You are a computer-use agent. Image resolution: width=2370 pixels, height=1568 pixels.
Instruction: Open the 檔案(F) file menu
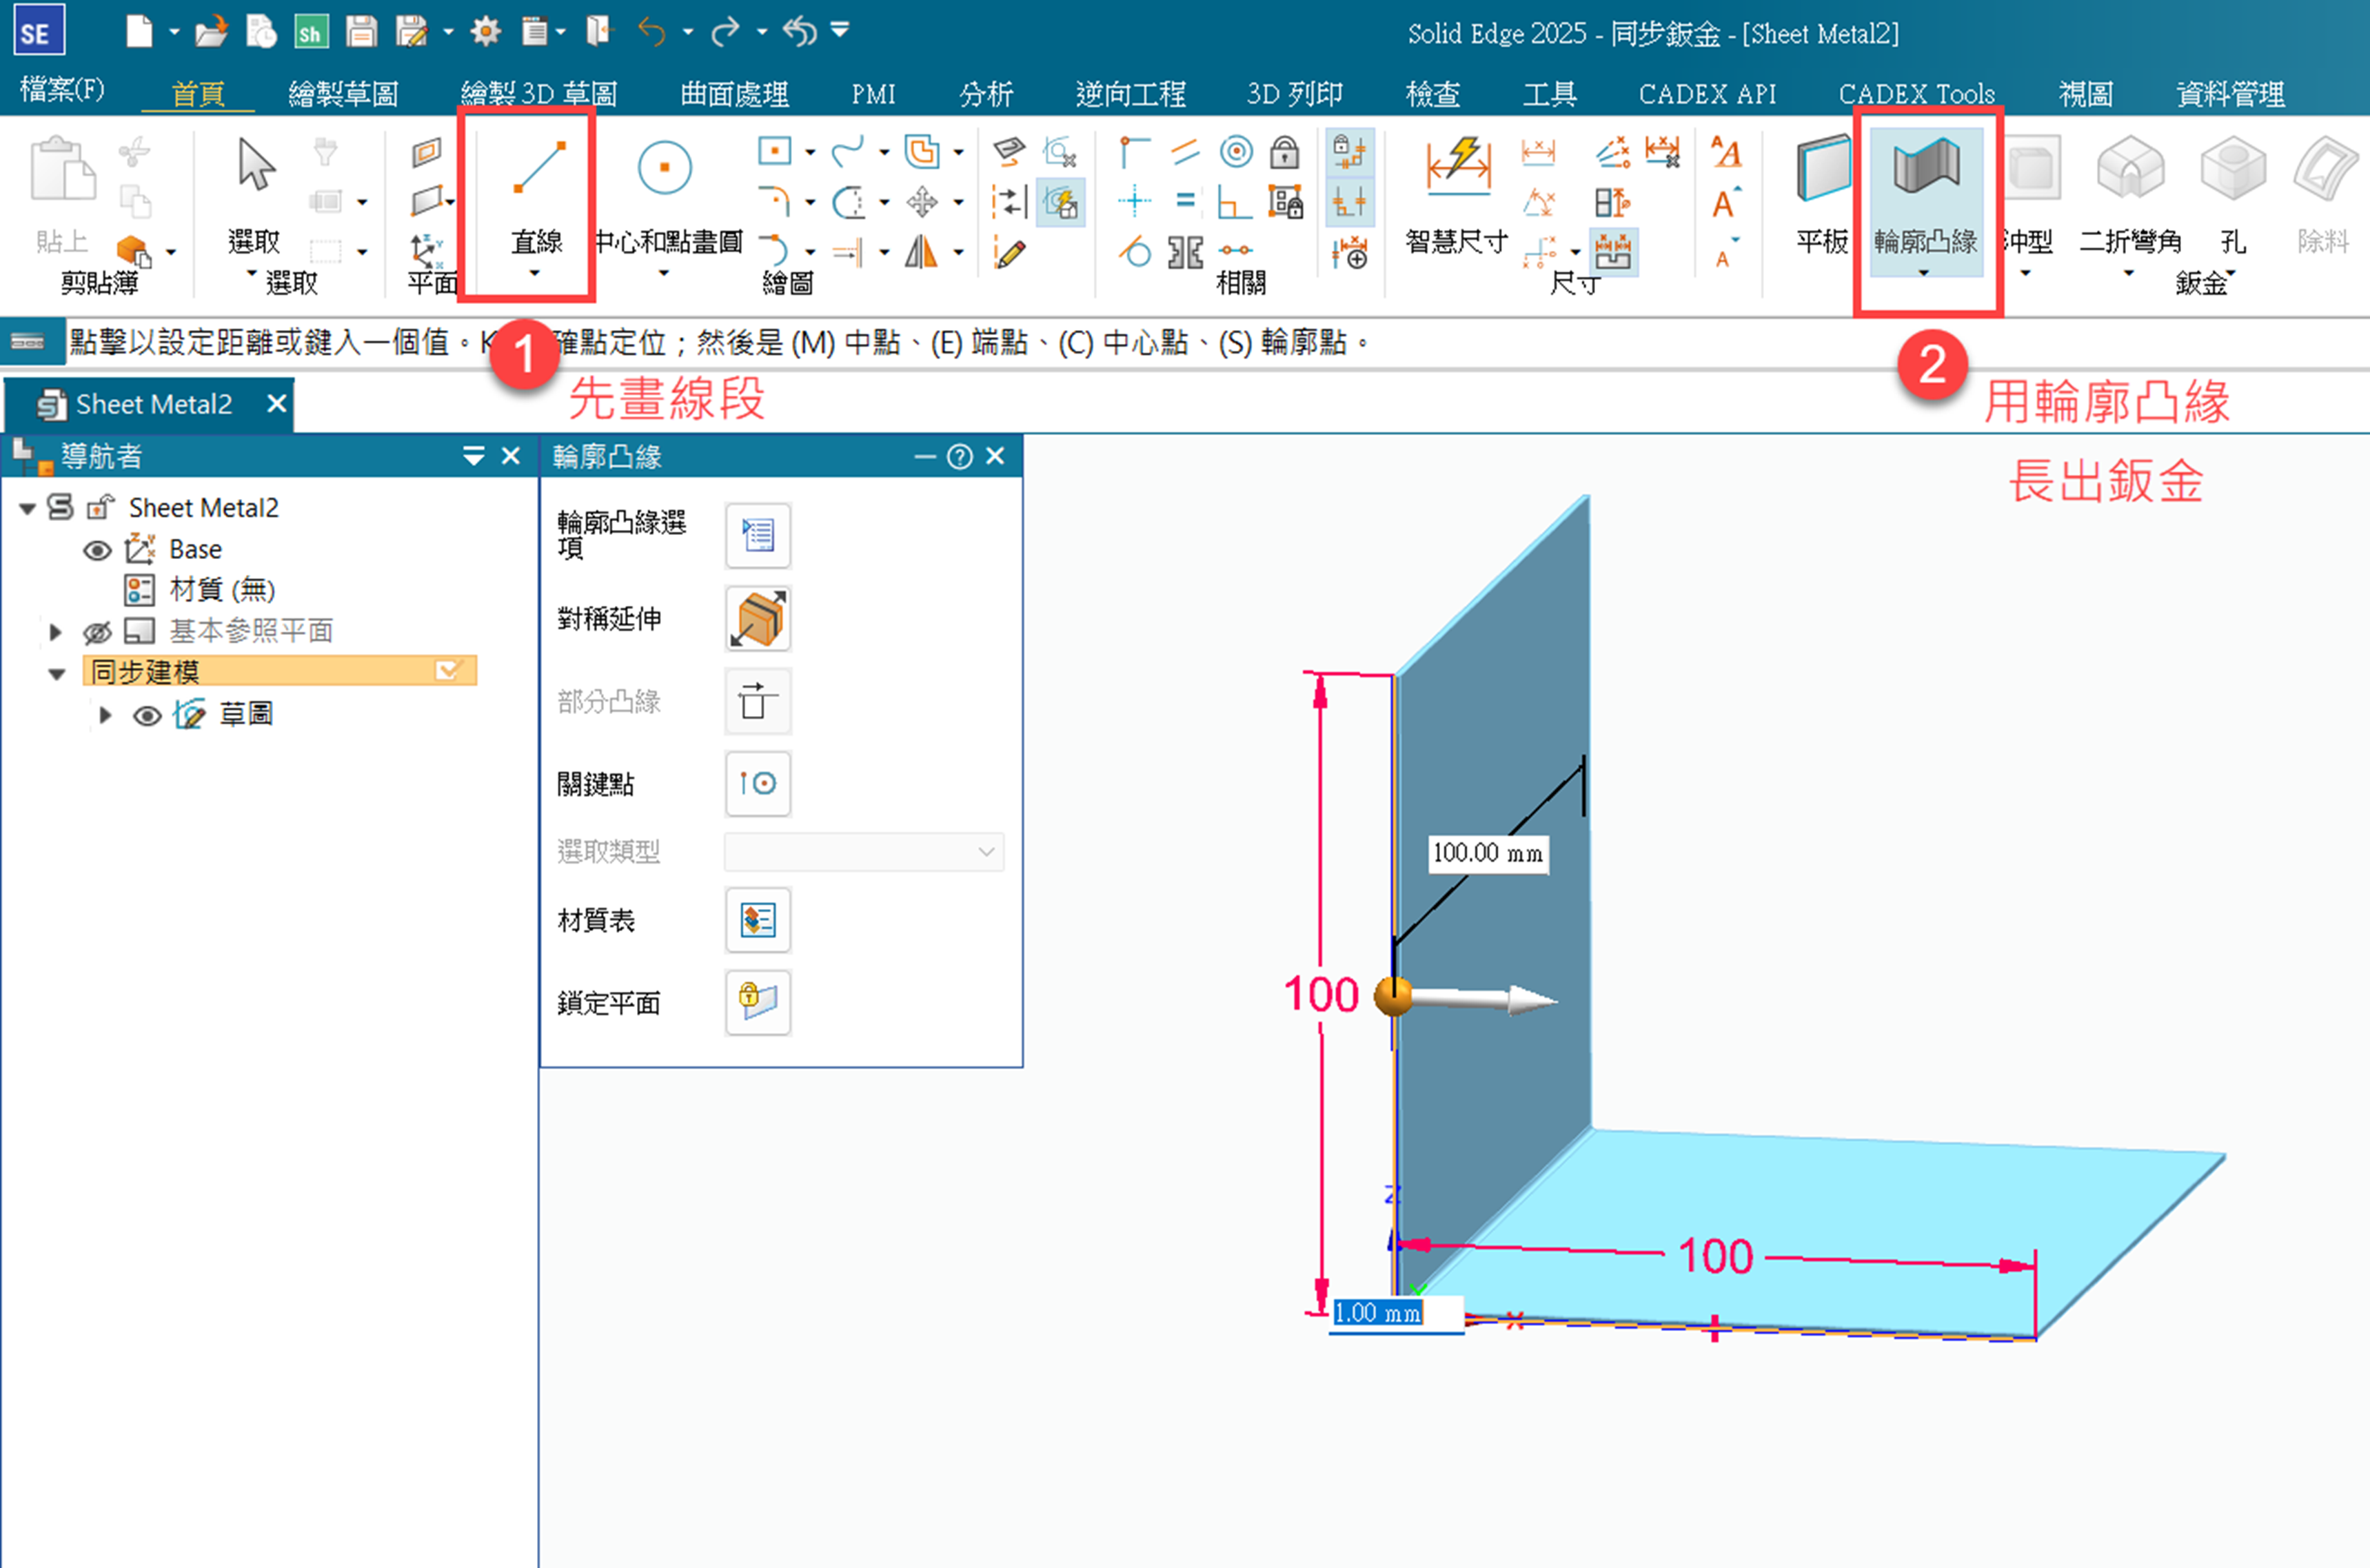[62, 91]
